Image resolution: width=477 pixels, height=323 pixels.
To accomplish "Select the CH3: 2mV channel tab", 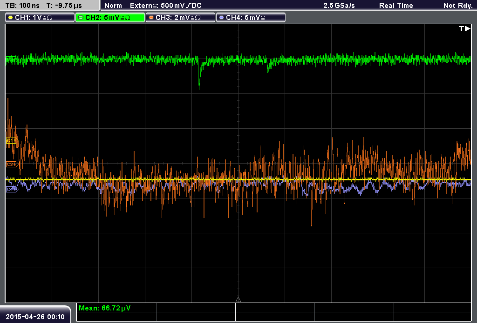I will [180, 18].
